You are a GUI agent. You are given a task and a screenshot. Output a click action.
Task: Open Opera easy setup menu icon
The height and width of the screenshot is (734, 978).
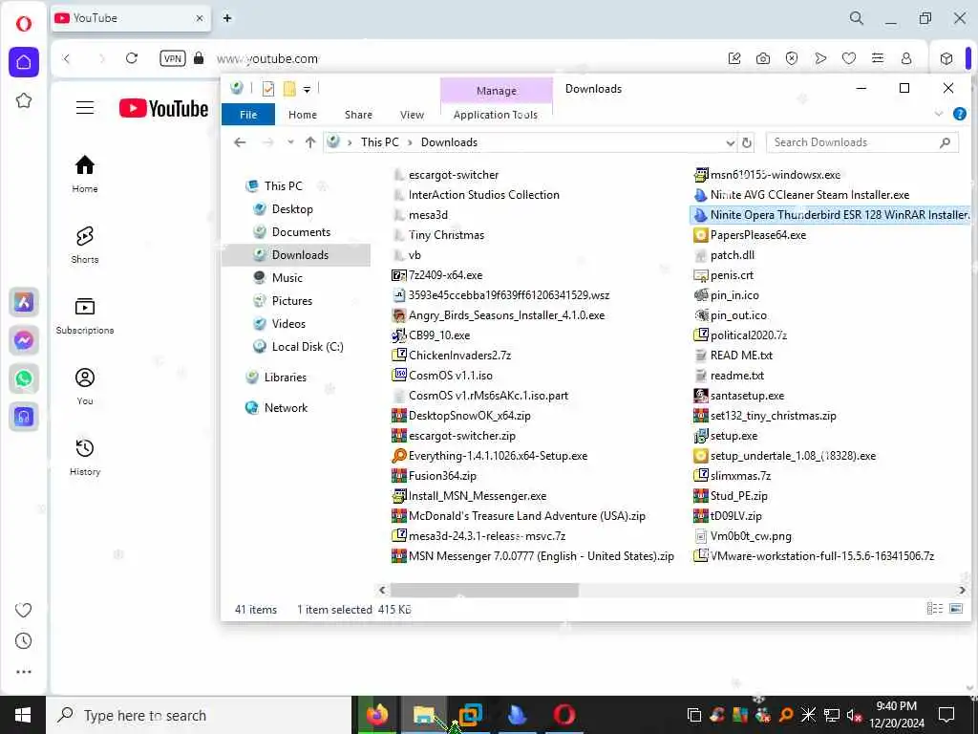click(x=878, y=58)
